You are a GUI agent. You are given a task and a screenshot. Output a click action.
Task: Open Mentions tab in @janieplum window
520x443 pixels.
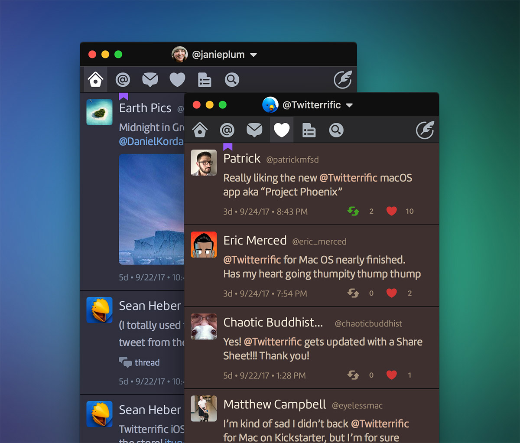click(123, 80)
